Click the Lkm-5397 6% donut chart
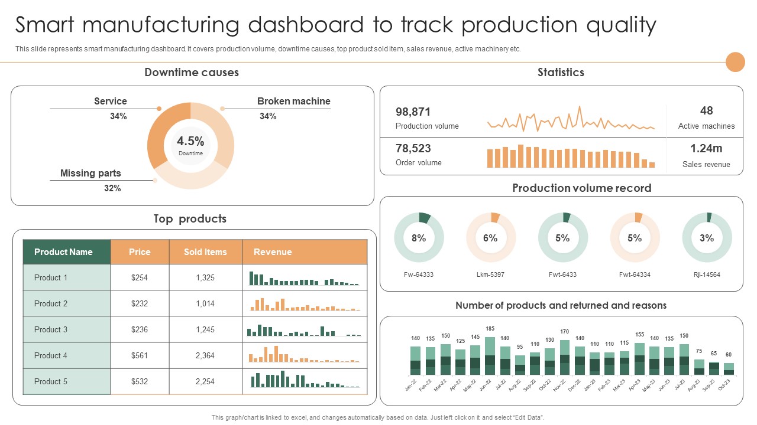The image size is (757, 425). coord(490,237)
